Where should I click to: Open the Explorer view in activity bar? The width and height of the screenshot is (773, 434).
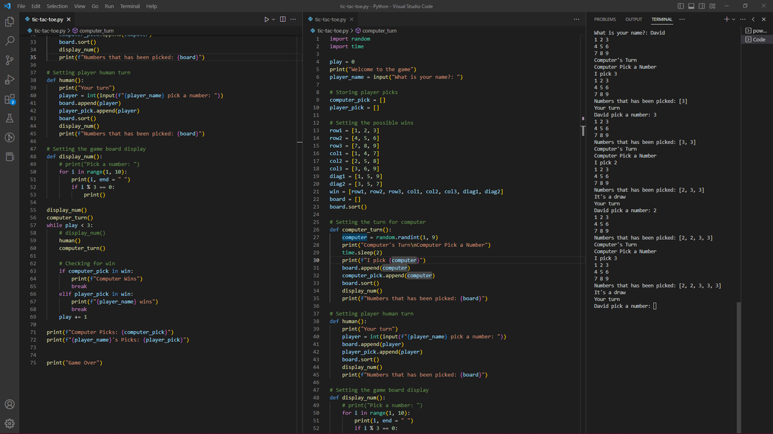[10, 21]
